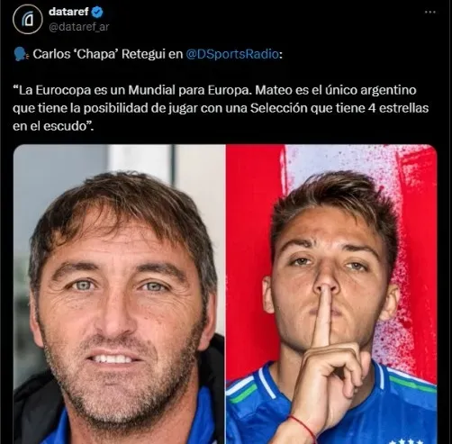
Task: Click the quote line starting "La Eurocopa"
Action: click(214, 90)
